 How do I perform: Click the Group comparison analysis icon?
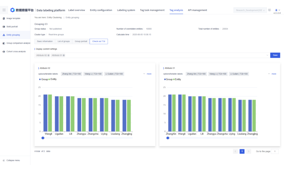coord(4,43)
